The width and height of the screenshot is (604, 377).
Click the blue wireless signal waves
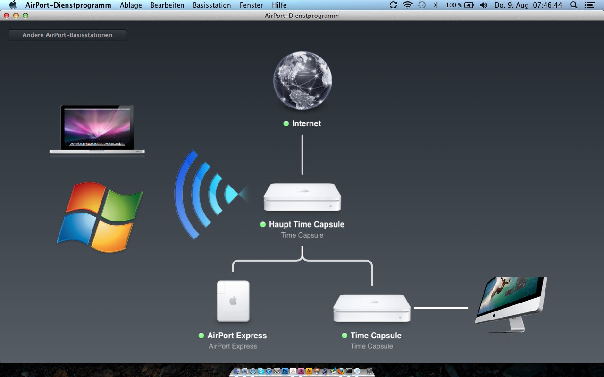click(x=211, y=194)
